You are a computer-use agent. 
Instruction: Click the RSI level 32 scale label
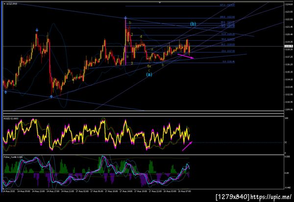(286, 142)
